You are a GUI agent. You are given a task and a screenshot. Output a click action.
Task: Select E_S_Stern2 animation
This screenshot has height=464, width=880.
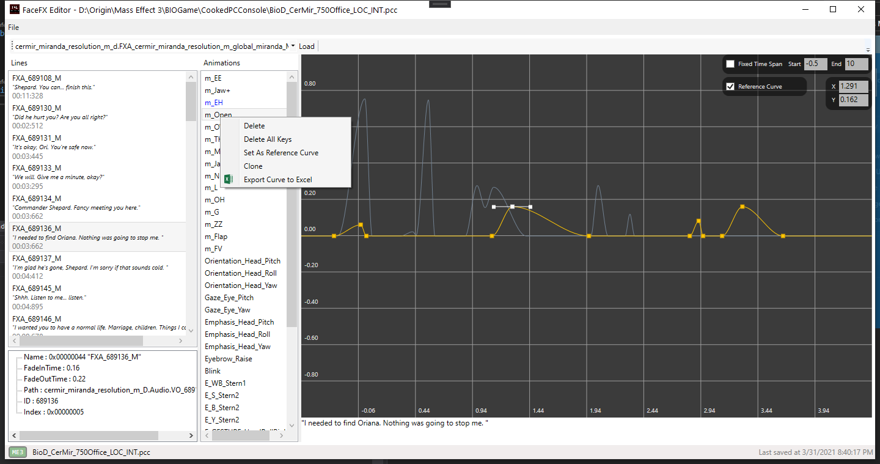pyautogui.click(x=222, y=396)
